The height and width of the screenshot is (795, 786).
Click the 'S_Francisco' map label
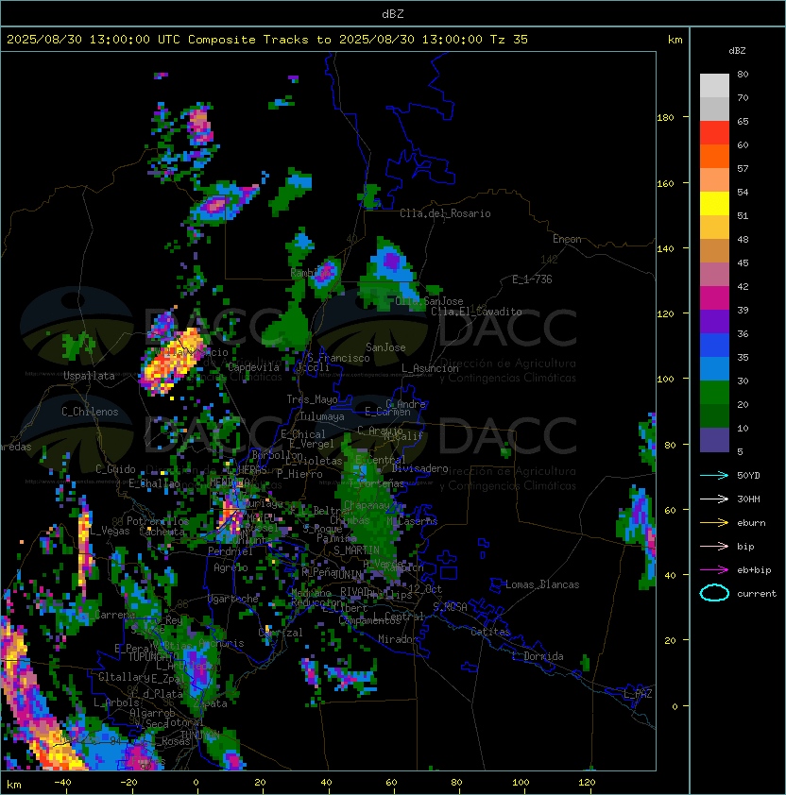point(339,358)
